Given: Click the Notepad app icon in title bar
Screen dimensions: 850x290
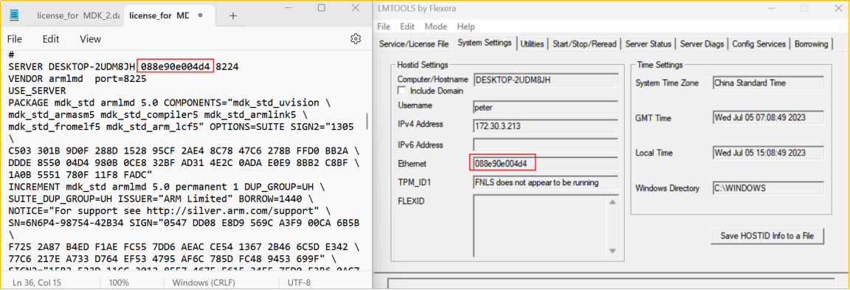Looking at the screenshot, I should pyautogui.click(x=15, y=15).
